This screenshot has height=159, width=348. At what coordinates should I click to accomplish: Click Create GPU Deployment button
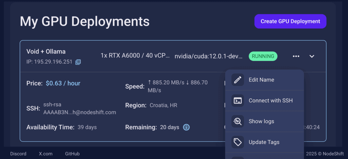click(x=290, y=21)
